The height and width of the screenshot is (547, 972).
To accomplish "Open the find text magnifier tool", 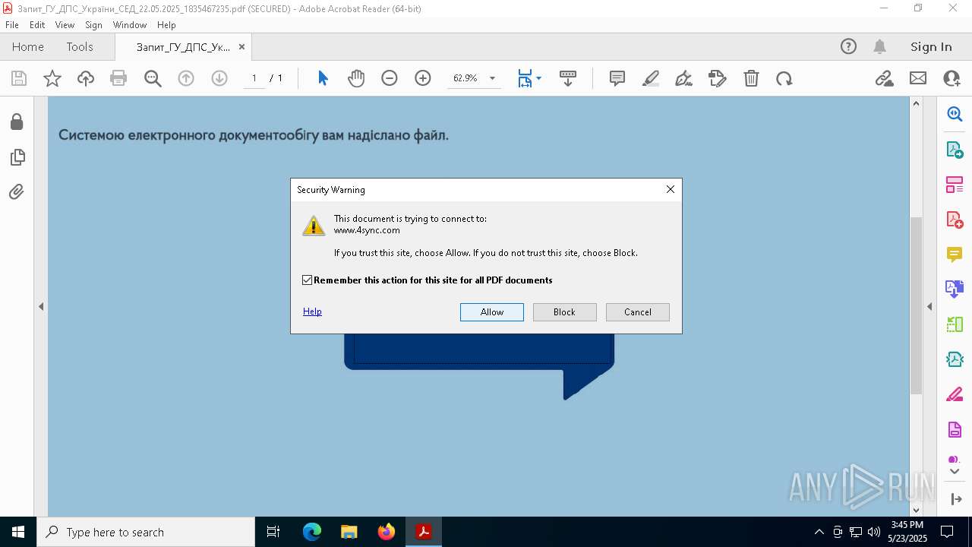I will [x=153, y=78].
